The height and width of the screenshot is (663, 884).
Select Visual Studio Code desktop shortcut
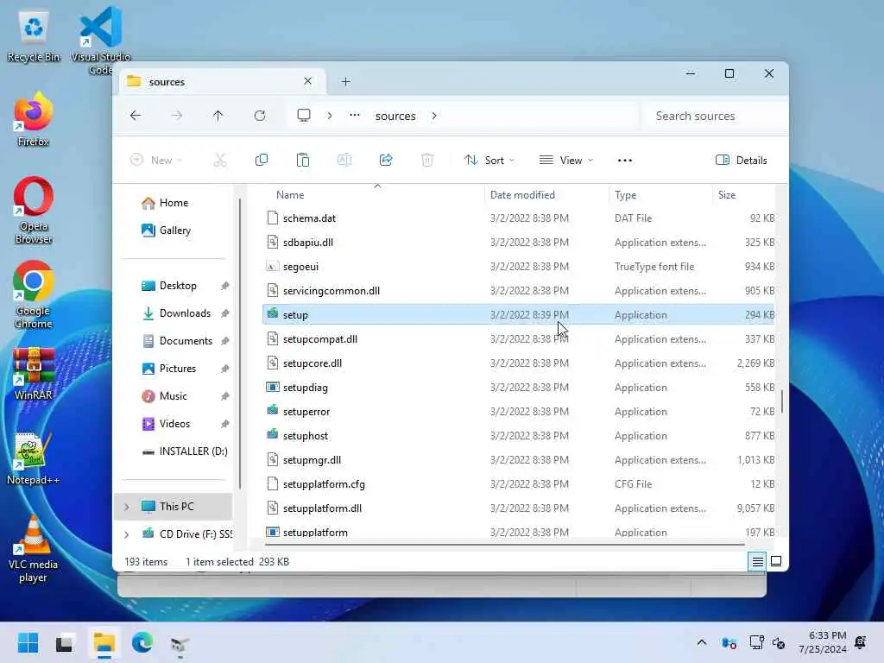coord(100,40)
